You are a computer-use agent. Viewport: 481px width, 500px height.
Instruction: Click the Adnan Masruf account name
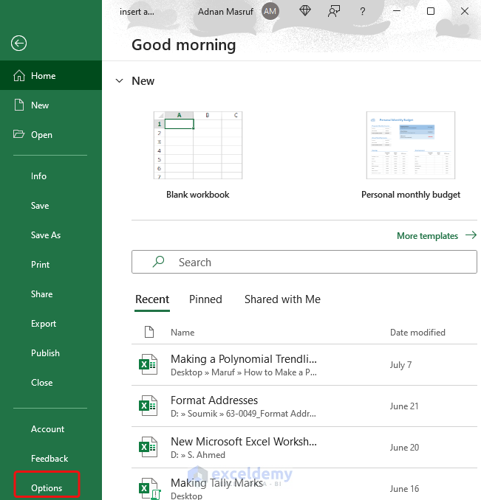[225, 12]
